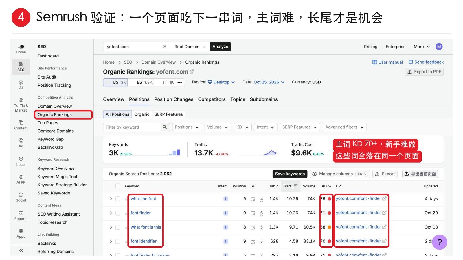Open the Ad sidebar icon

tap(21, 143)
